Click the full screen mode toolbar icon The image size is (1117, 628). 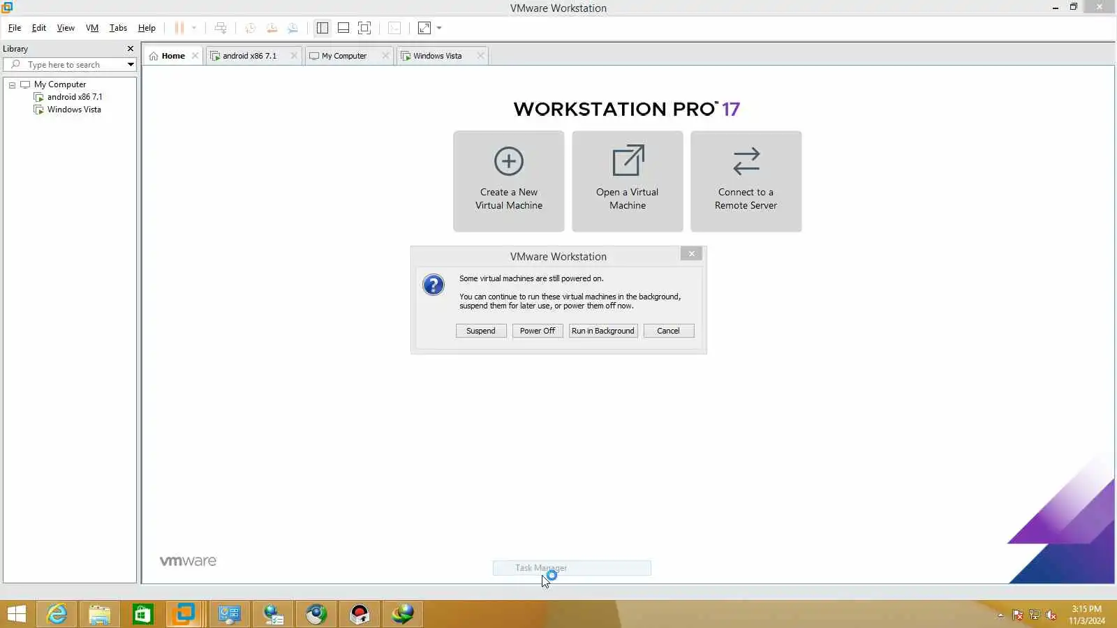tap(364, 28)
